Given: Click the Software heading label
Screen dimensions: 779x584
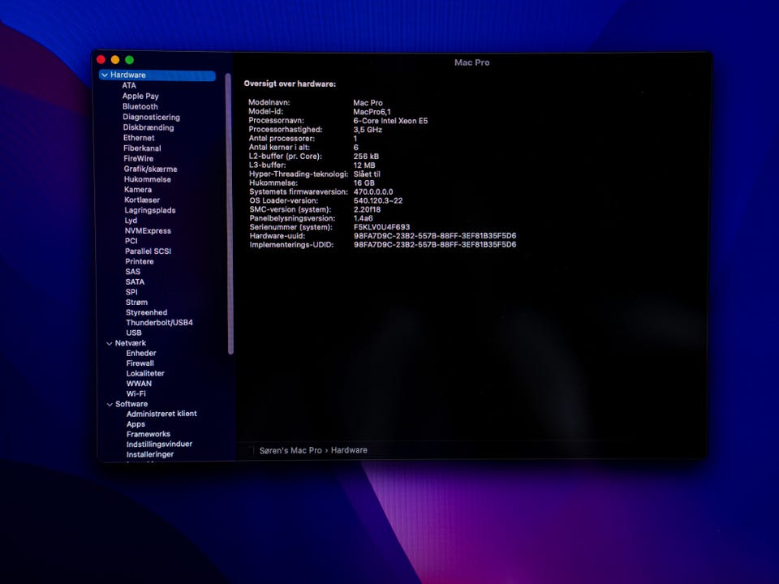Looking at the screenshot, I should pos(131,404).
